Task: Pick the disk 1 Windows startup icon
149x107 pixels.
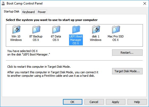Action: tap(96, 29)
